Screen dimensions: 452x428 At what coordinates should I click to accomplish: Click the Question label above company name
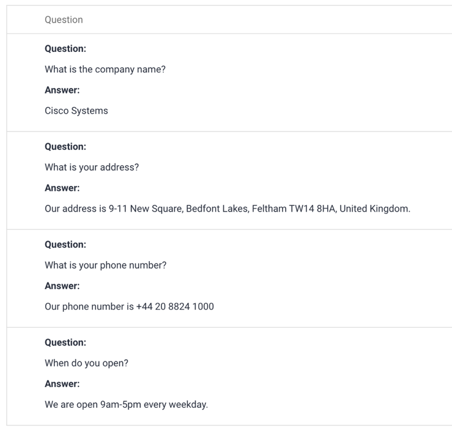(65, 49)
